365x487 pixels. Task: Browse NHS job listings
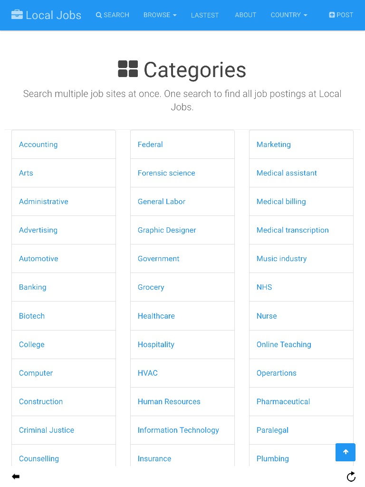click(264, 287)
